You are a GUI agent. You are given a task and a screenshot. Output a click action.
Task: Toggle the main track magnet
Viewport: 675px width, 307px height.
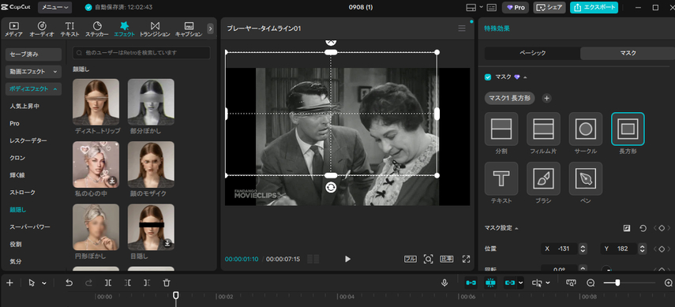[471, 283]
